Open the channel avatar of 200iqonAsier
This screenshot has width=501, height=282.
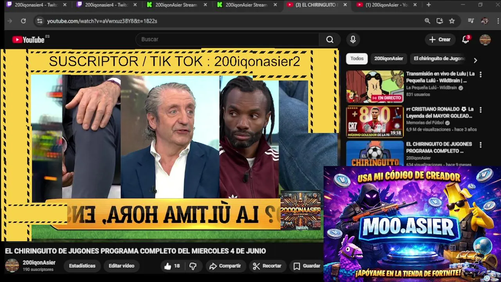coord(12,266)
